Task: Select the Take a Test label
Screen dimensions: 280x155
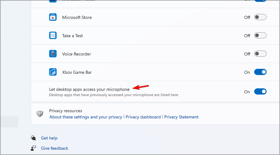Action: point(72,36)
